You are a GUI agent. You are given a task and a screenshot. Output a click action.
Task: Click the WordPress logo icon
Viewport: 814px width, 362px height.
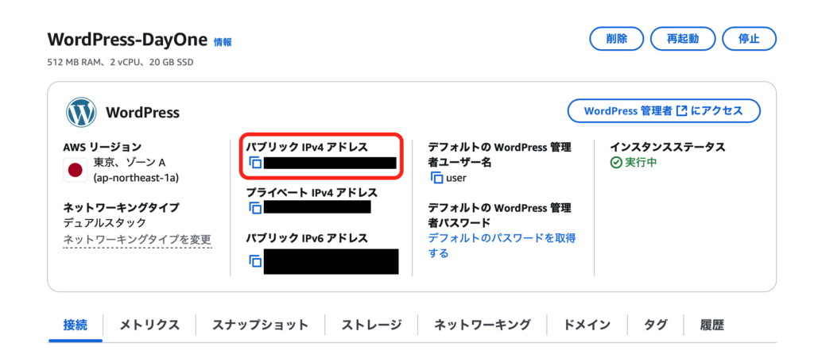click(x=81, y=112)
